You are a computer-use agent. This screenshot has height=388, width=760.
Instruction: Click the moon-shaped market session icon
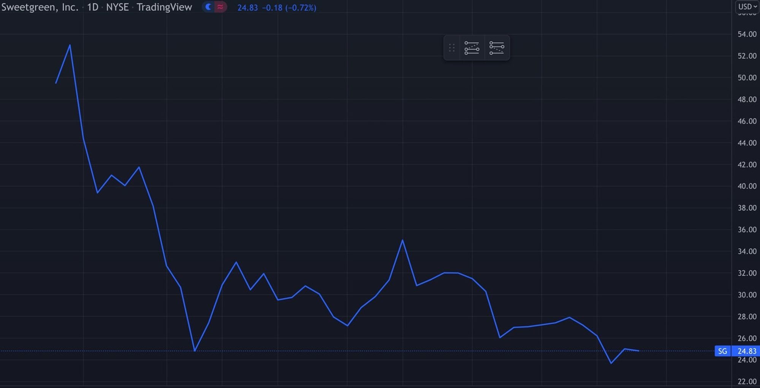pos(208,7)
